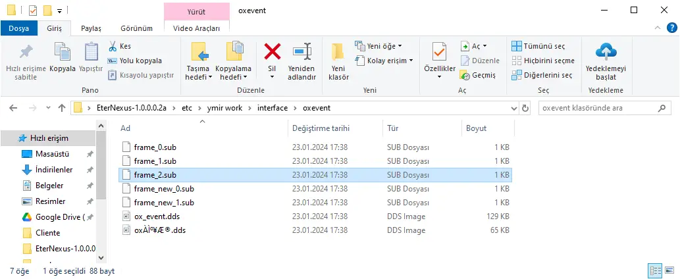Open address bar history dropdown
Viewport: 680px width, 279px height.
pos(514,109)
